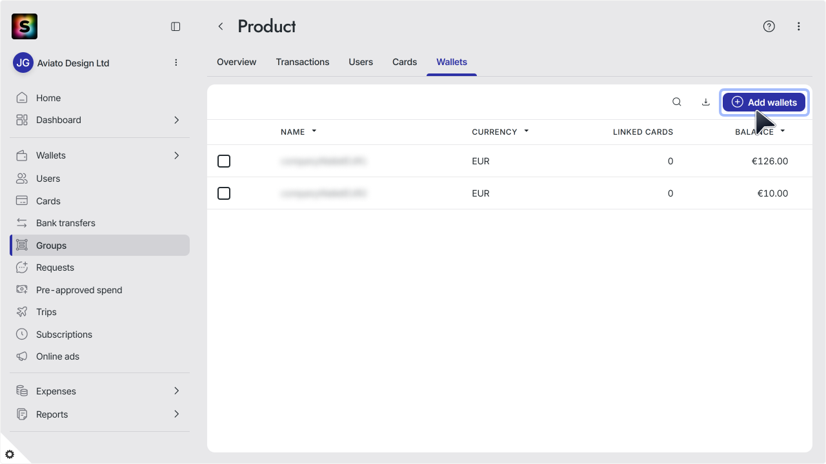Click the Pre-approved spend icon
Image resolution: width=826 pixels, height=464 pixels.
[x=22, y=290]
